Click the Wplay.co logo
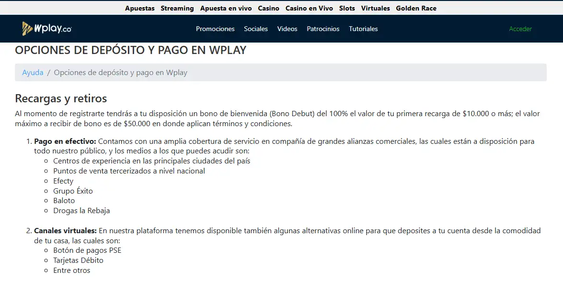This screenshot has height=281, width=563. tap(46, 29)
